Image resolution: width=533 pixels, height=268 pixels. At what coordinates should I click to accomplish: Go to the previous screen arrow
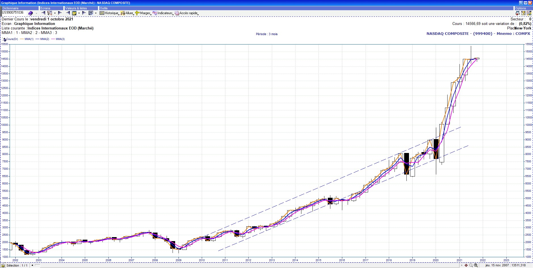pyautogui.click(x=43, y=13)
